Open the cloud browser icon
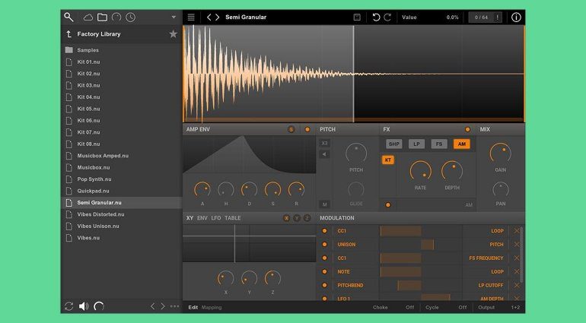 click(88, 17)
